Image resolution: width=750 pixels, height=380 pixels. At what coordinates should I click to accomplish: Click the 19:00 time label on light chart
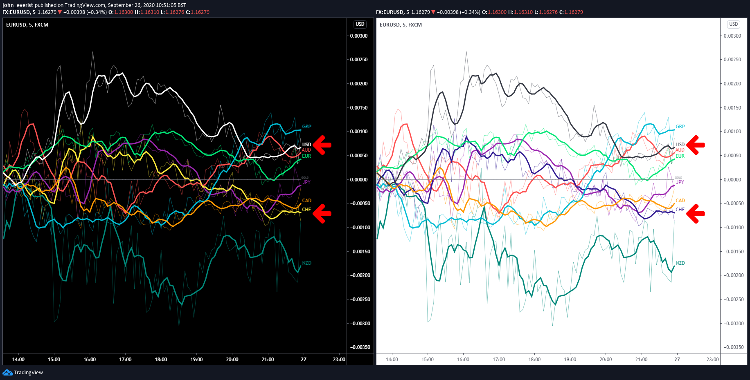(x=570, y=360)
